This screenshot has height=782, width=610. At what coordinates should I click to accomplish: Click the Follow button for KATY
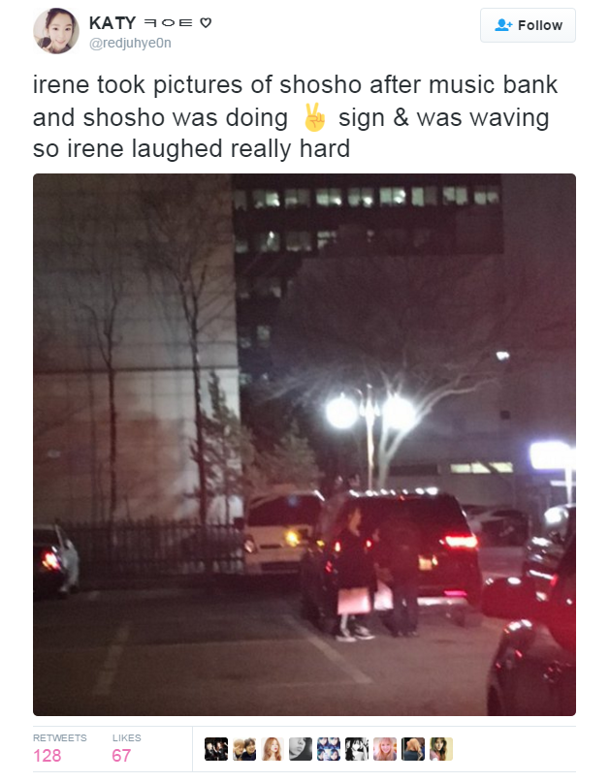click(528, 25)
